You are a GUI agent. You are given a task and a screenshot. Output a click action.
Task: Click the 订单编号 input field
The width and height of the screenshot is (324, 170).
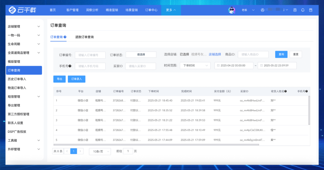90,55
